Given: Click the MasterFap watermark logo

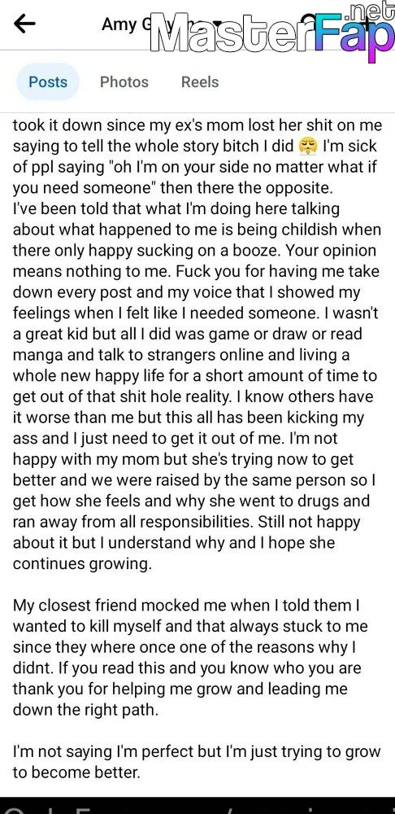Looking at the screenshot, I should click(271, 34).
